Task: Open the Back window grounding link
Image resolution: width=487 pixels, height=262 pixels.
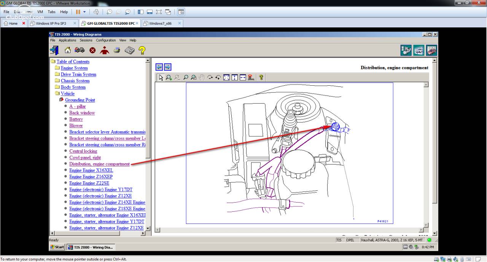Action: click(82, 113)
